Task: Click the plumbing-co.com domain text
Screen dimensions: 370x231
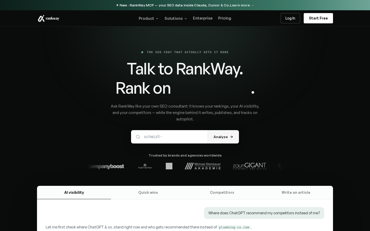Action: [234, 227]
